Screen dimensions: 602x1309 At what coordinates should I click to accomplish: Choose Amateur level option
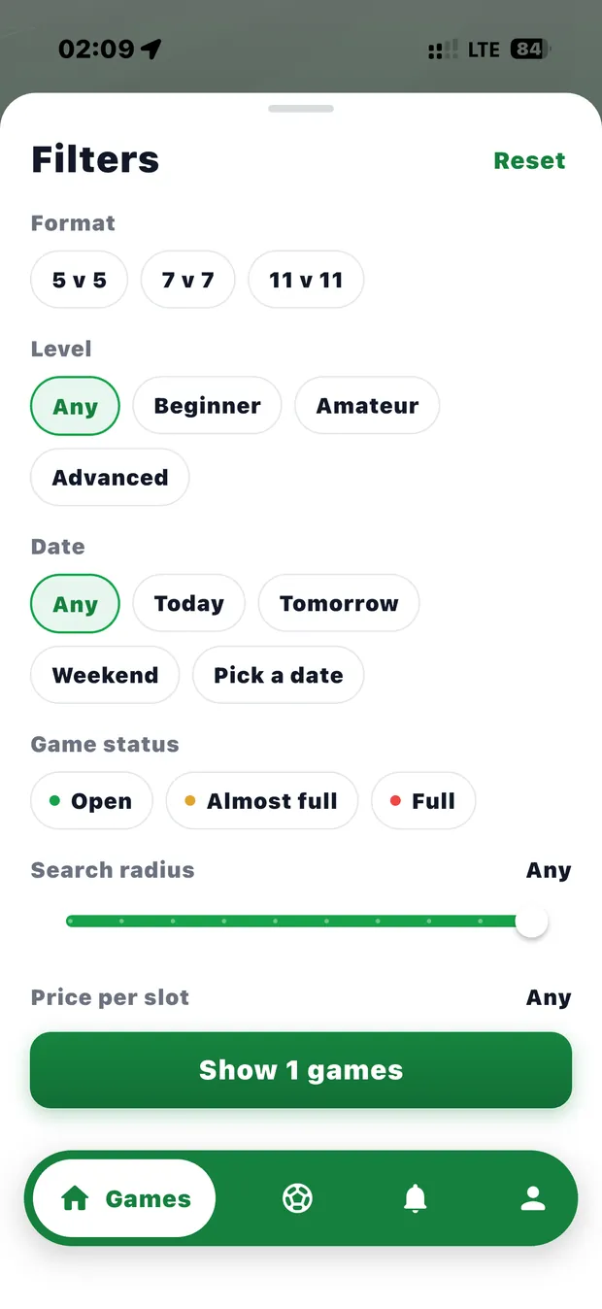367,406
